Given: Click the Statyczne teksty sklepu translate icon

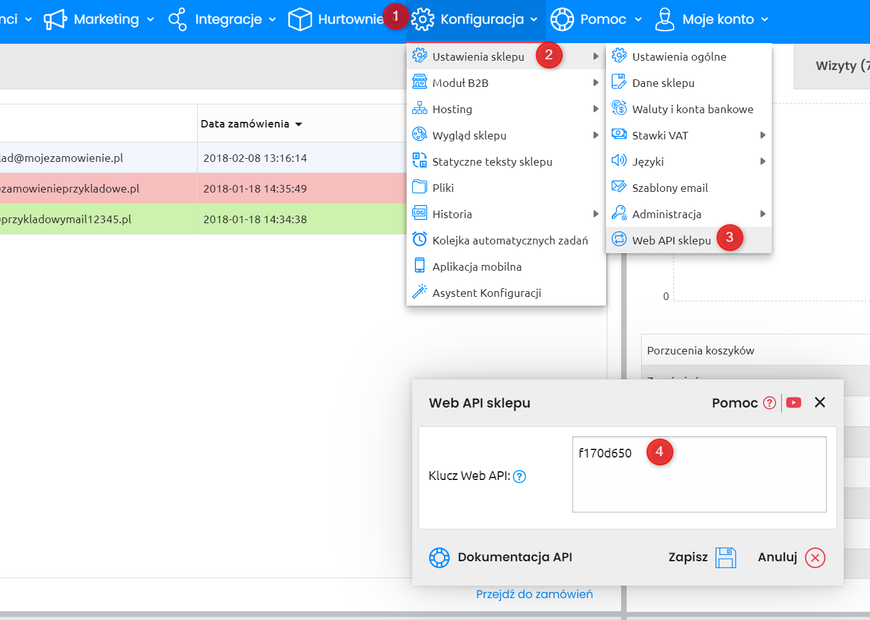Looking at the screenshot, I should [x=420, y=161].
